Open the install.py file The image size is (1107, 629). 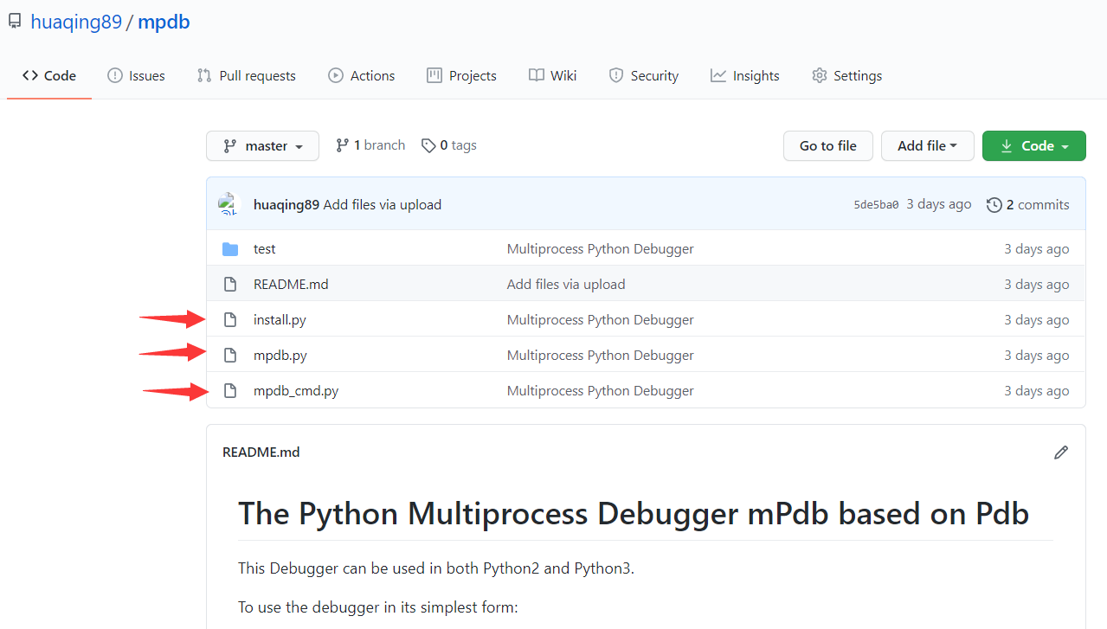pyautogui.click(x=280, y=320)
